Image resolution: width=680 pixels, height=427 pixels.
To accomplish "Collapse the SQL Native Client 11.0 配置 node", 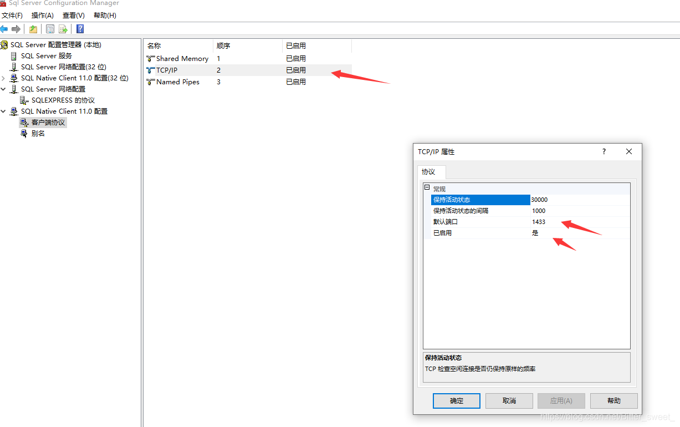I will [3, 111].
